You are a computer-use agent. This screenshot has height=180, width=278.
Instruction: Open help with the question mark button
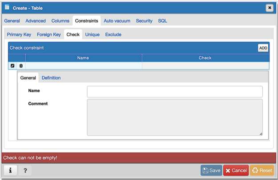coord(25,170)
